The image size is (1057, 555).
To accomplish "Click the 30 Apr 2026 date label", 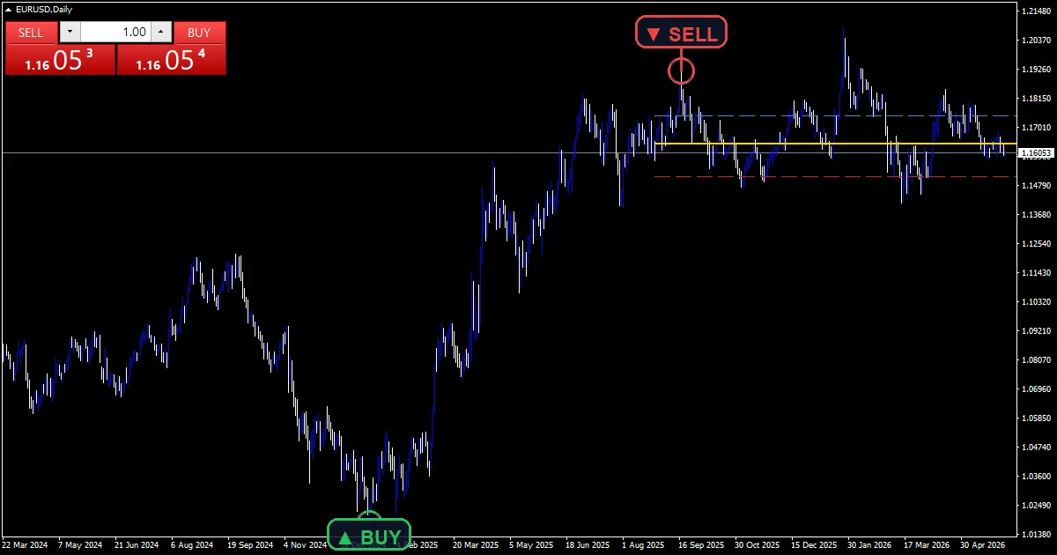I will (982, 545).
